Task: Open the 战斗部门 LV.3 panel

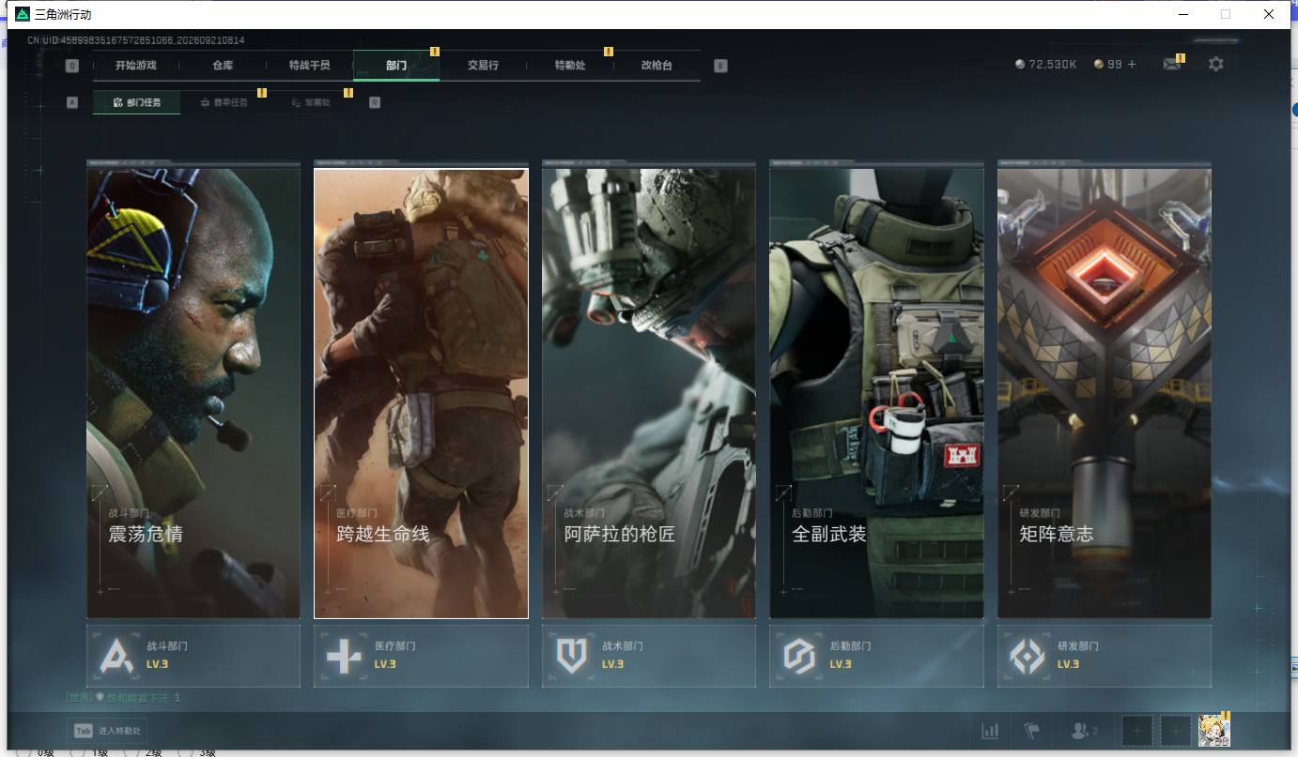Action: (193, 656)
